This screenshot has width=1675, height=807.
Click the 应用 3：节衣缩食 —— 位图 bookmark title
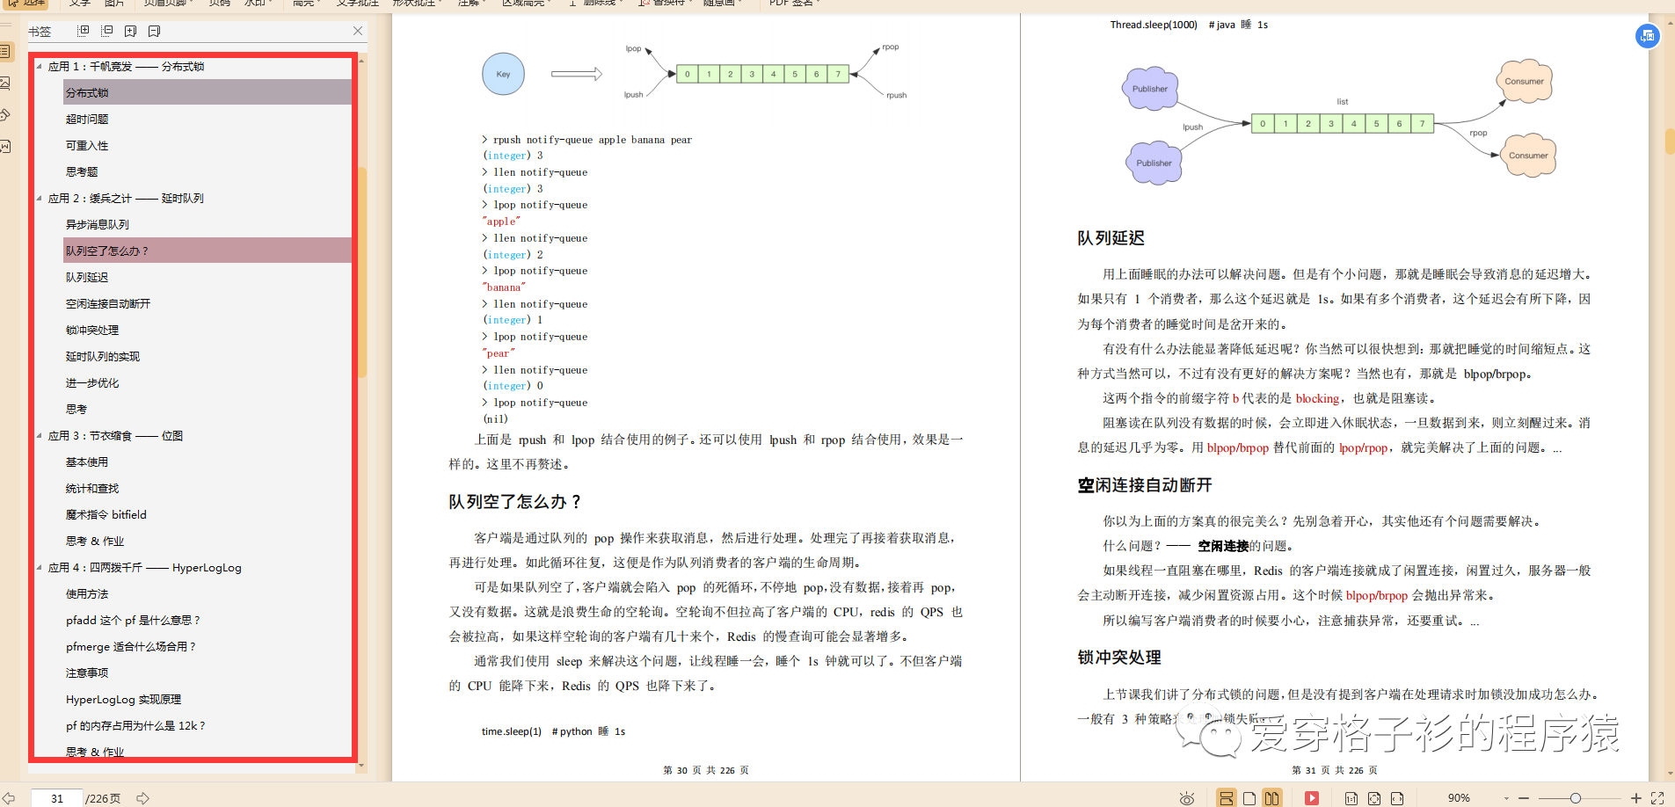click(x=115, y=435)
